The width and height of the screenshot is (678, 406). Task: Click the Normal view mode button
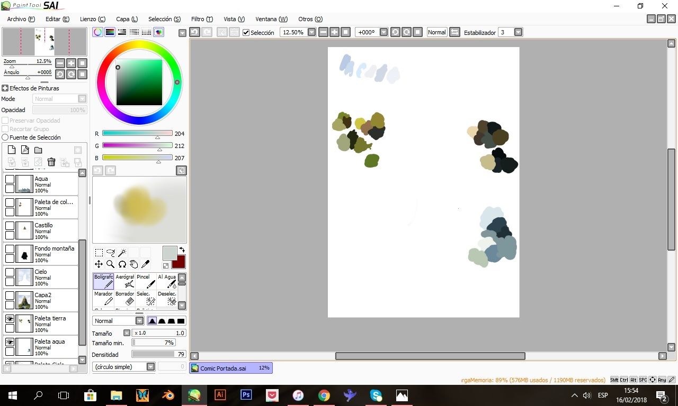pyautogui.click(x=437, y=32)
